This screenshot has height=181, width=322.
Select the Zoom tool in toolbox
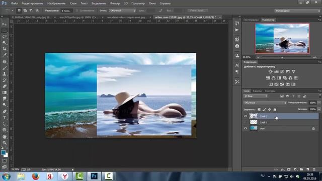(5, 143)
